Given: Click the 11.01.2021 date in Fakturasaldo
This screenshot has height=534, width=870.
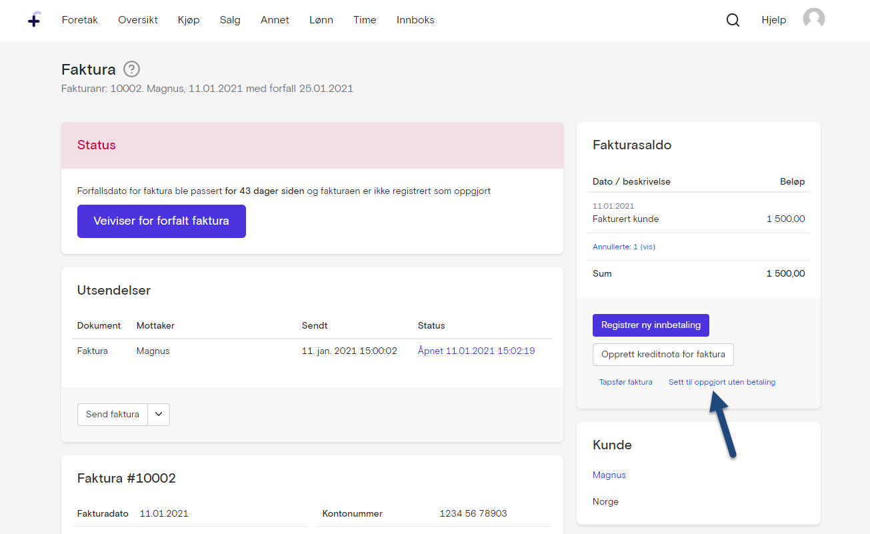Looking at the screenshot, I should coord(613,206).
